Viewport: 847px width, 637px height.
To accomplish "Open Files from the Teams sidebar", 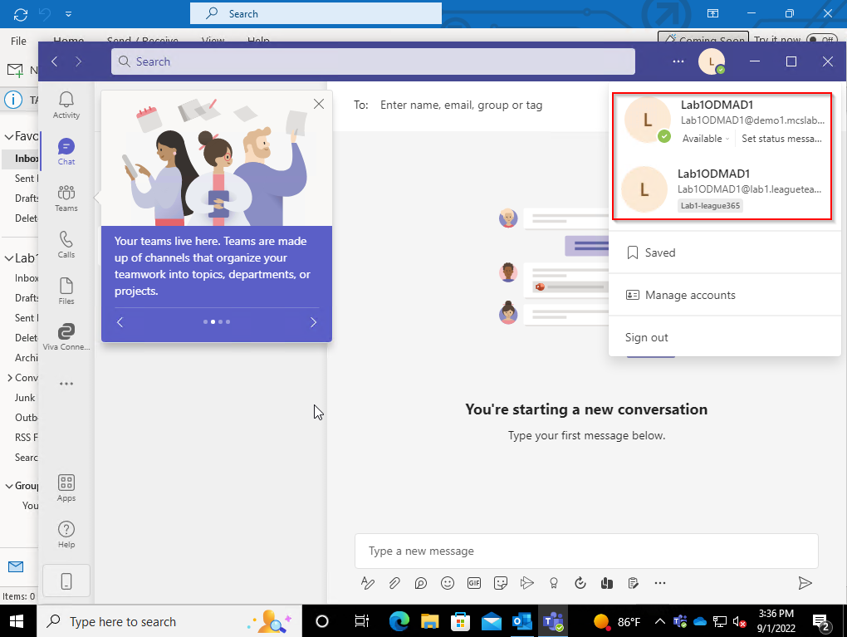I will pos(66,291).
